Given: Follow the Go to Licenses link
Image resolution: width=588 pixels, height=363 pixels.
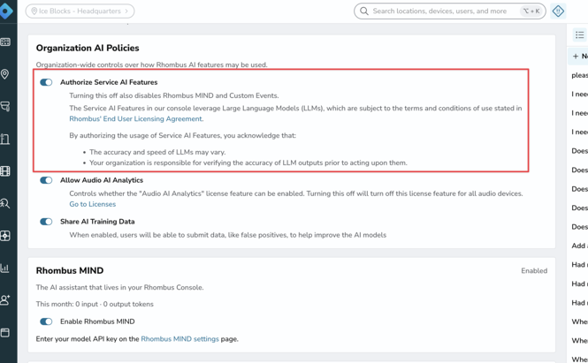Looking at the screenshot, I should [x=92, y=204].
